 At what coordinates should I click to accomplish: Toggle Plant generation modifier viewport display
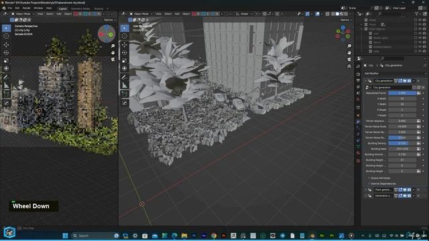(405, 189)
